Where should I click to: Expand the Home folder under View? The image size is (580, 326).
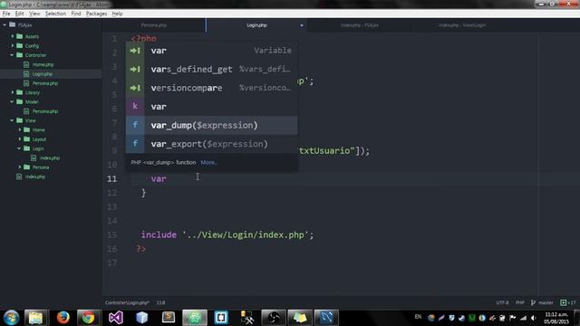click(20, 129)
